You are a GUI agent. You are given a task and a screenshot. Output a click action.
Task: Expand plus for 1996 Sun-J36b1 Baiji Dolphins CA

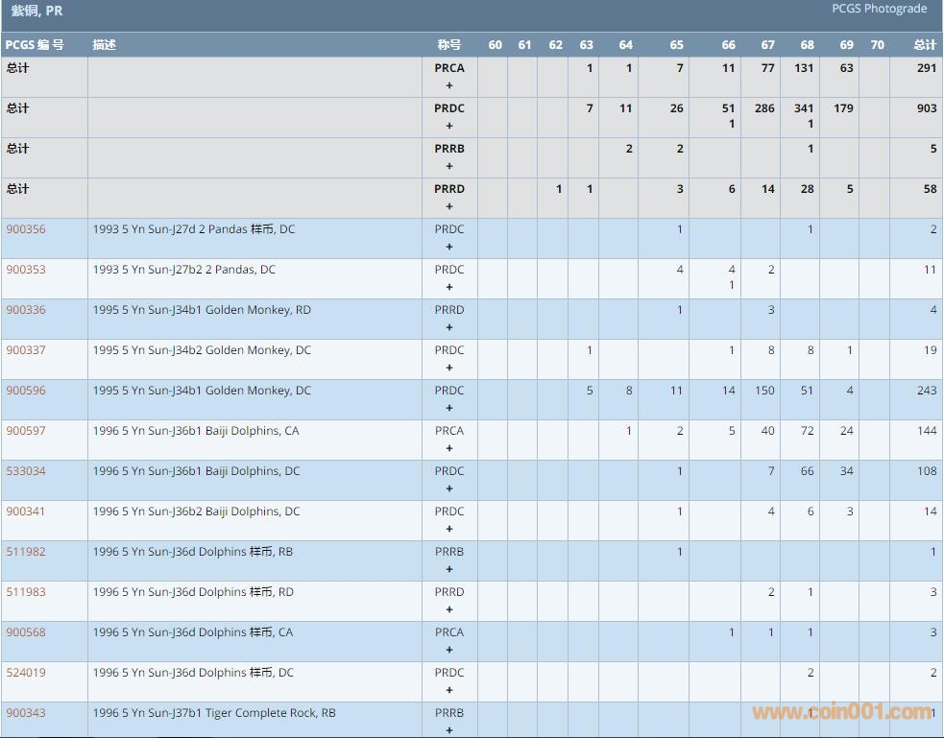click(449, 448)
